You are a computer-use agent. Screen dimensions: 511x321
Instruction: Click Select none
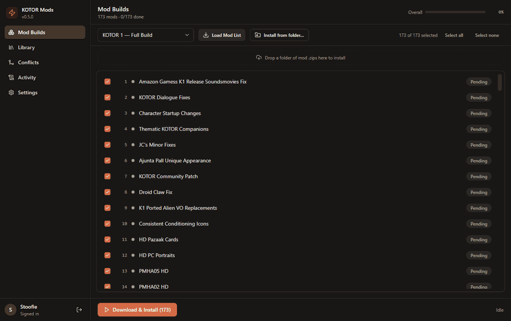(487, 35)
